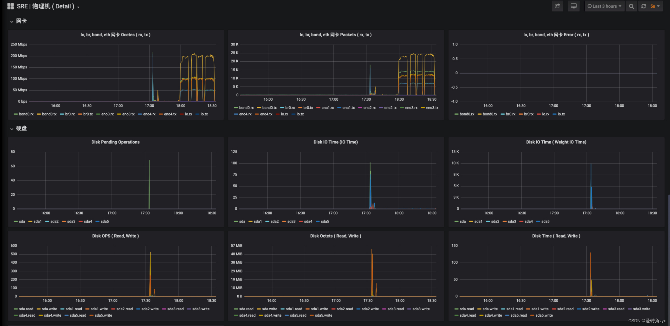
Task: Switch to TV view mode monitor icon
Action: click(573, 6)
